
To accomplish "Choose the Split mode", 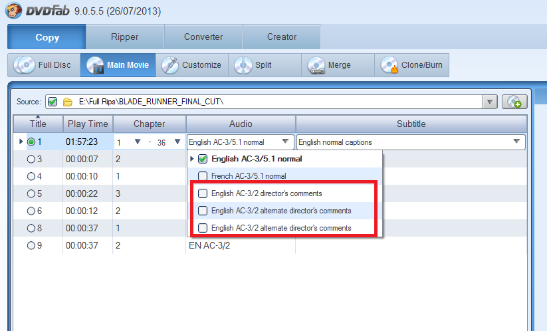I will [x=265, y=65].
